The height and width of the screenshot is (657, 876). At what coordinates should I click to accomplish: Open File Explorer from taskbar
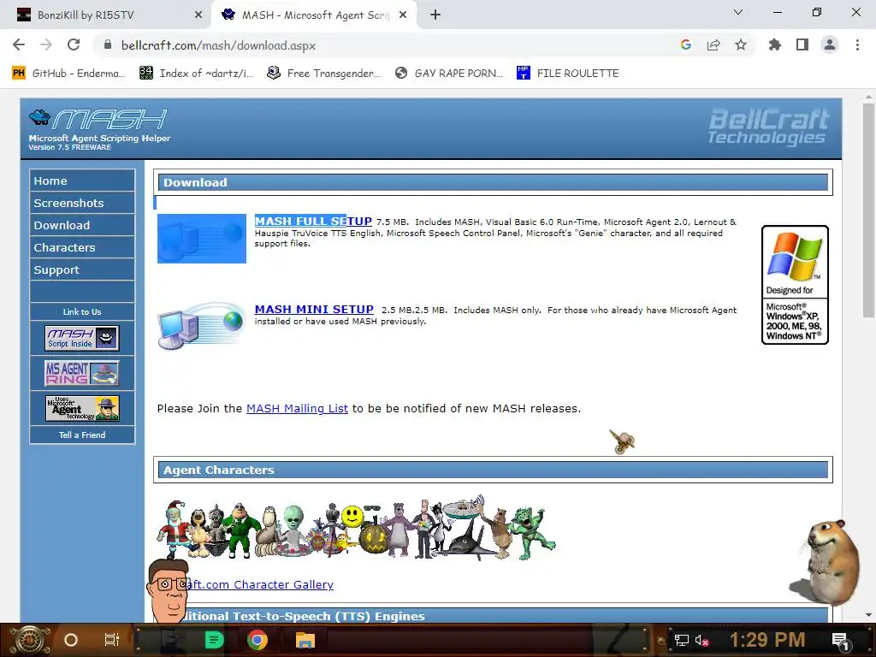click(305, 640)
